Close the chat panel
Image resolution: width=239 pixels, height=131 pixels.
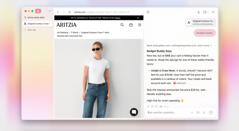coord(213,12)
